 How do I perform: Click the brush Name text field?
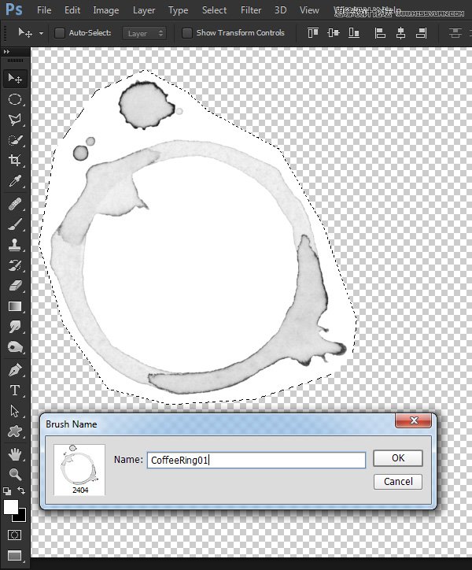point(256,460)
